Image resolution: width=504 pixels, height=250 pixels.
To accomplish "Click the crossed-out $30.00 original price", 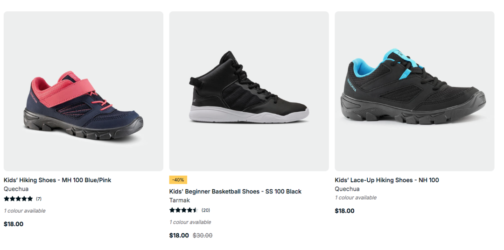I will pyautogui.click(x=203, y=236).
